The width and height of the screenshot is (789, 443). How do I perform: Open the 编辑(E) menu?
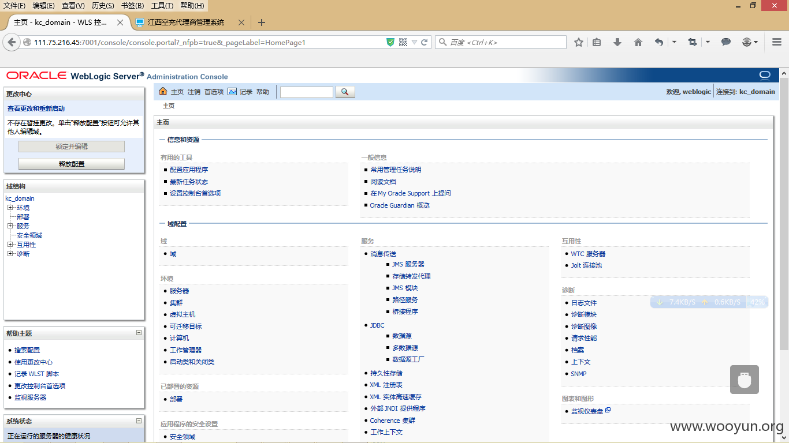click(x=44, y=6)
